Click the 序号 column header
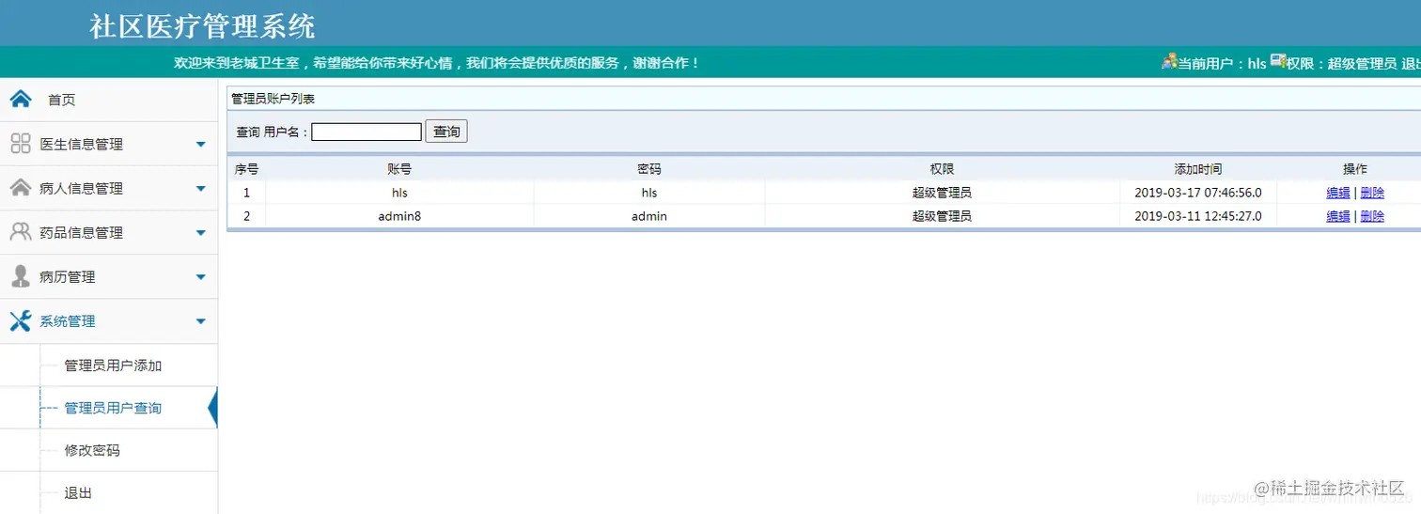Screen dimensions: 1421x514 (x=246, y=169)
